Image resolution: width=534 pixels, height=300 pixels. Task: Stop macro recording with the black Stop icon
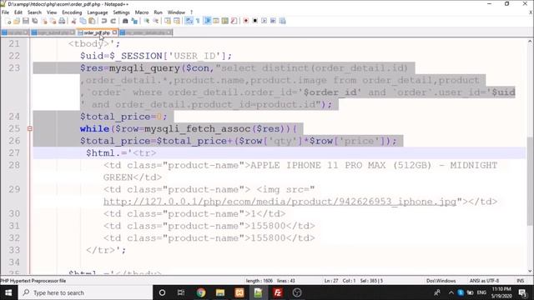(x=255, y=21)
